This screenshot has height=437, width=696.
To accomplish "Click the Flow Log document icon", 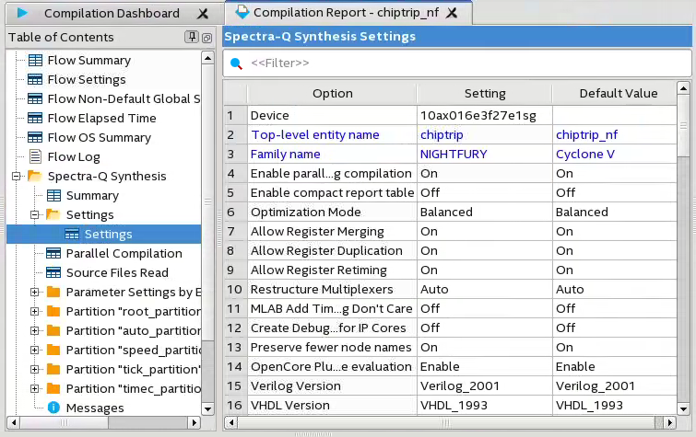I will (x=35, y=156).
